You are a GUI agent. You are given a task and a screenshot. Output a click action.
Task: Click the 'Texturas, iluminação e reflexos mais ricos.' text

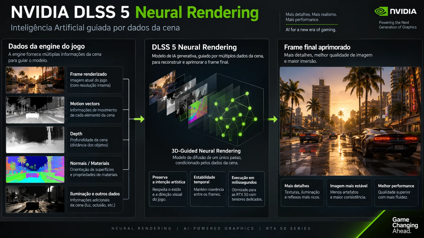302,195
